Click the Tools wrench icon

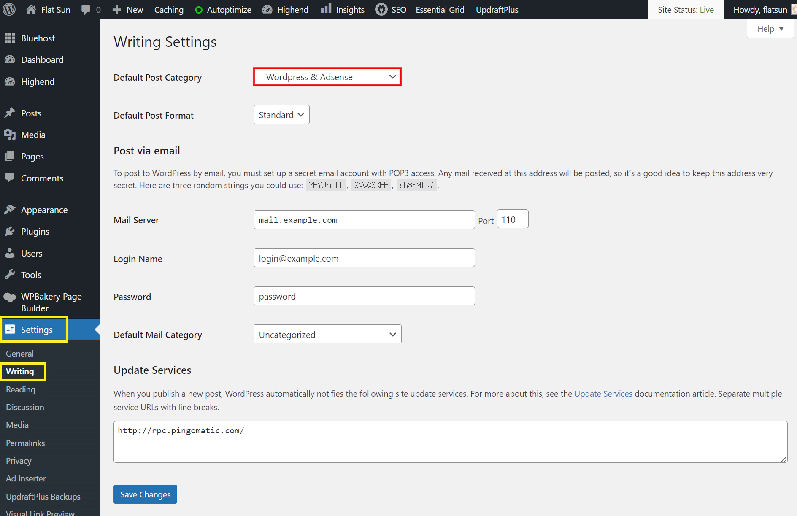(x=10, y=275)
